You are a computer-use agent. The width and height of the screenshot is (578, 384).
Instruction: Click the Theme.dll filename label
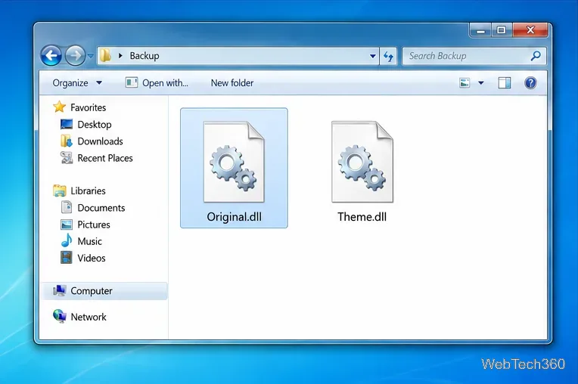[x=362, y=217]
